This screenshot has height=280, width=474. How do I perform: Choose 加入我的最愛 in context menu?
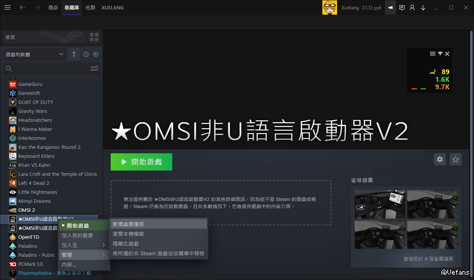pos(84,235)
